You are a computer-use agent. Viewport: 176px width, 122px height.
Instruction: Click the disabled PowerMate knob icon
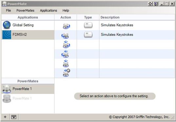[x=7, y=99]
